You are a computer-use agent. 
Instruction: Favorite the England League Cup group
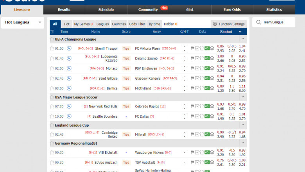pyautogui.click(x=52, y=125)
